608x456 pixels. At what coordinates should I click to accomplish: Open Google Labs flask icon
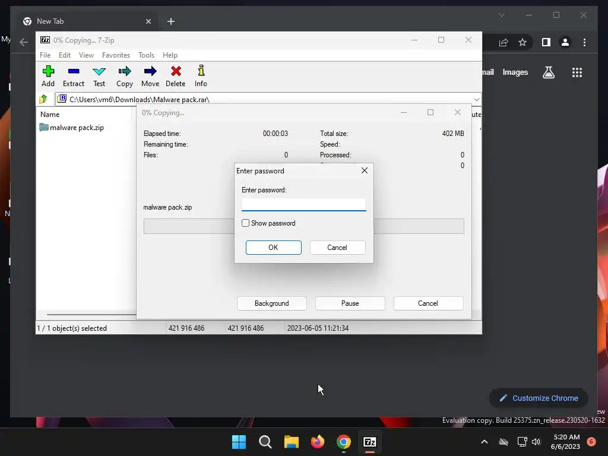[548, 72]
